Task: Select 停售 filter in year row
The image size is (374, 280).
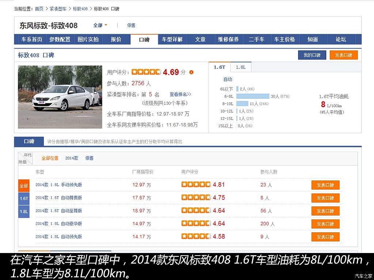Action: 89,158
